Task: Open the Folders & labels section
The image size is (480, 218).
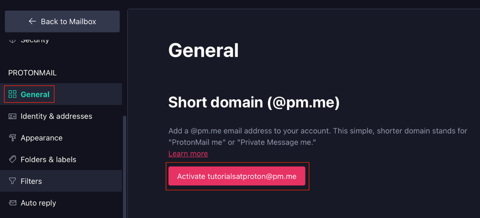Action: pos(48,160)
